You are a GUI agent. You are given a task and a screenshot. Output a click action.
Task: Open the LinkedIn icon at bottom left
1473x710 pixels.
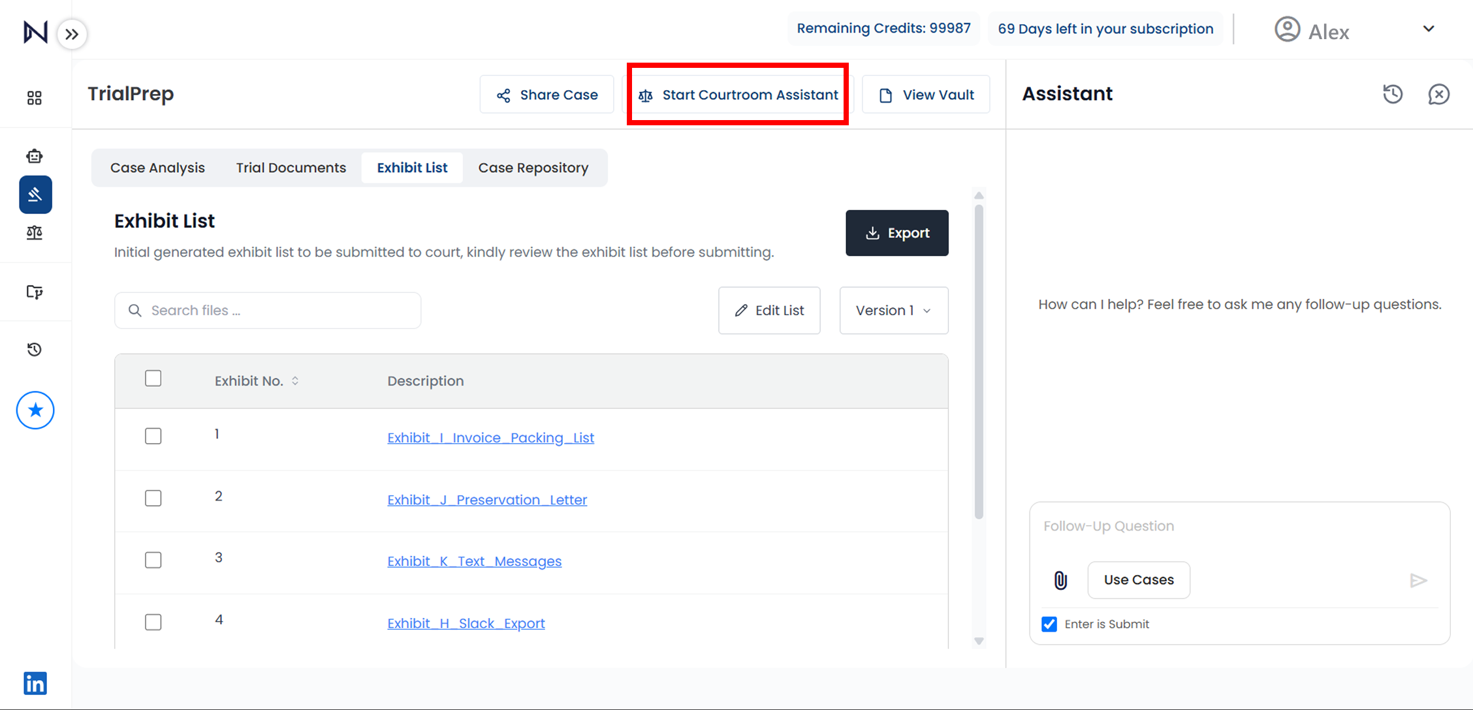tap(35, 683)
